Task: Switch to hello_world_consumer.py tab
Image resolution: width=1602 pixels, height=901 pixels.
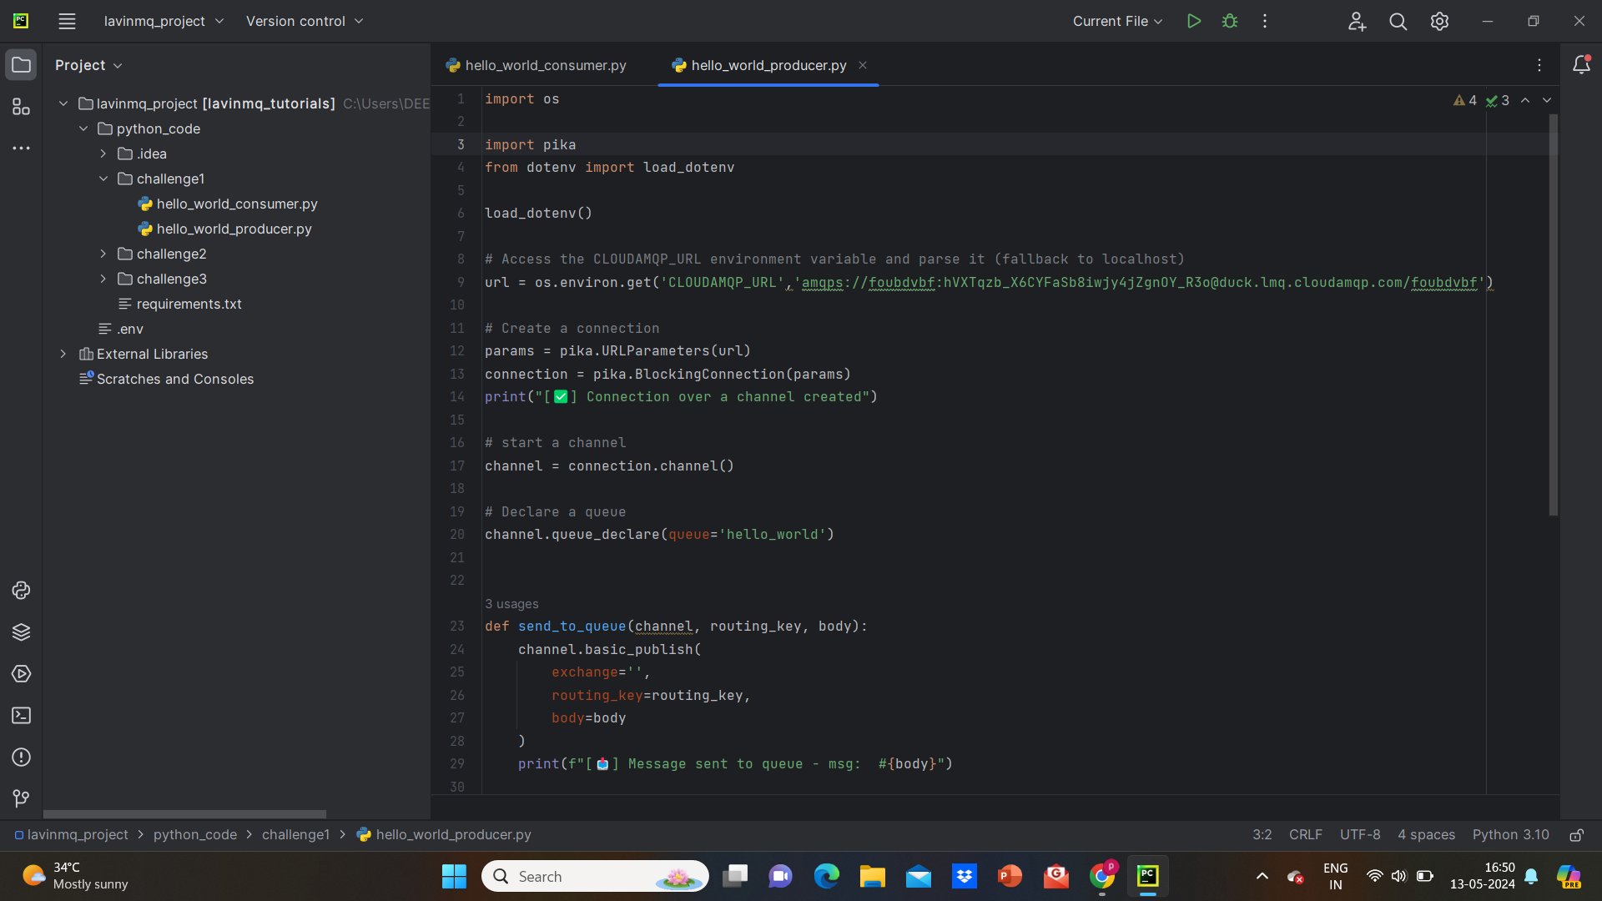Action: pos(536,65)
